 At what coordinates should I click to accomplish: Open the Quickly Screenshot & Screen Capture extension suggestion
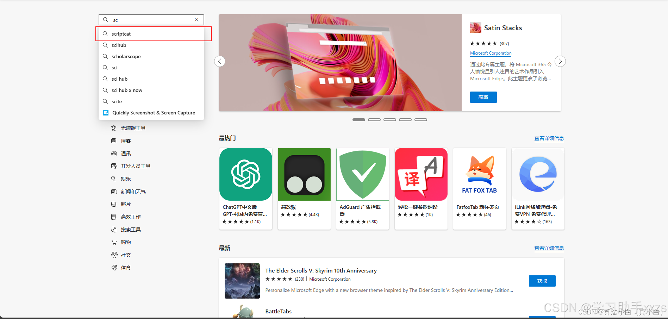coord(151,113)
